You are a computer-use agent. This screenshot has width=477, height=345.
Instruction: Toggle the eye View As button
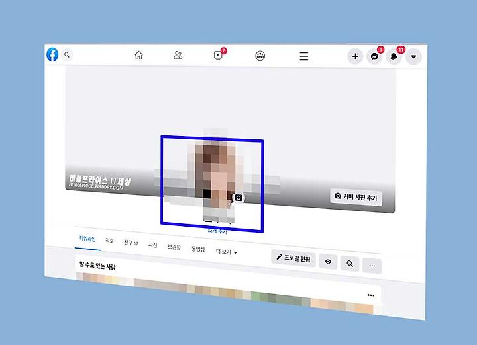pos(328,262)
